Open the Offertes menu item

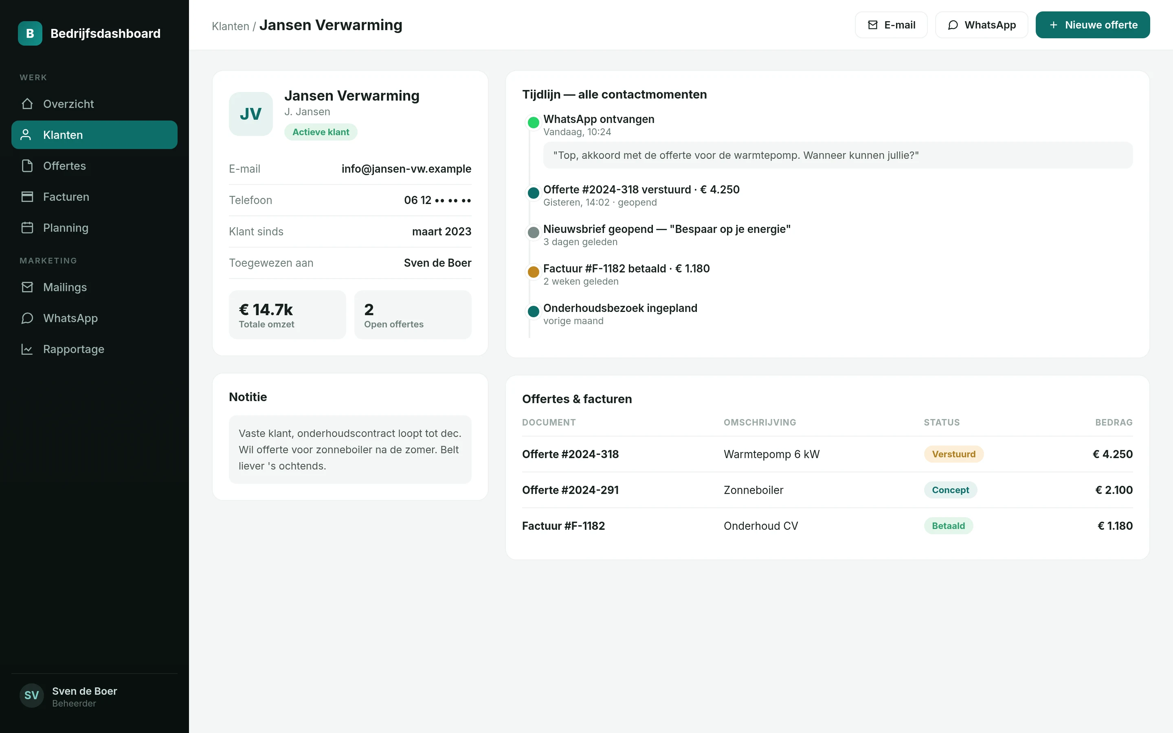click(x=94, y=166)
